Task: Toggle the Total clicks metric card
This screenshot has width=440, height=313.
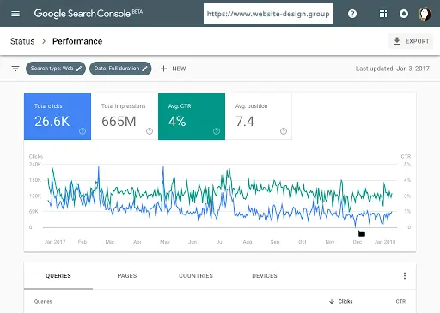Action: [58, 116]
